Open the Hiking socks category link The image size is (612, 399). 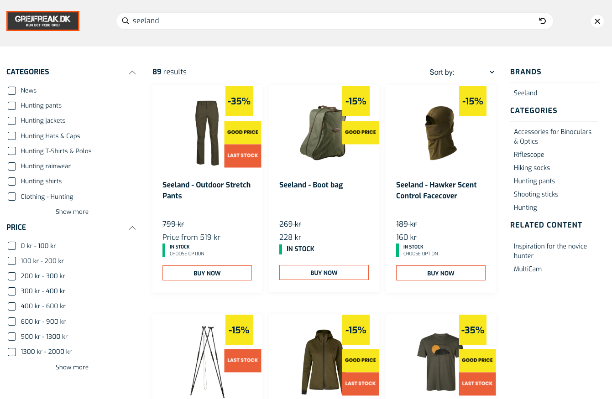tap(532, 168)
